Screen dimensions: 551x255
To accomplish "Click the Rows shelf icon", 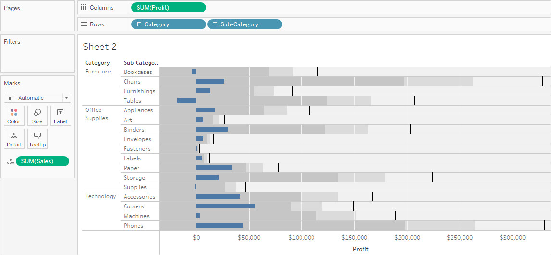I will 84,24.
